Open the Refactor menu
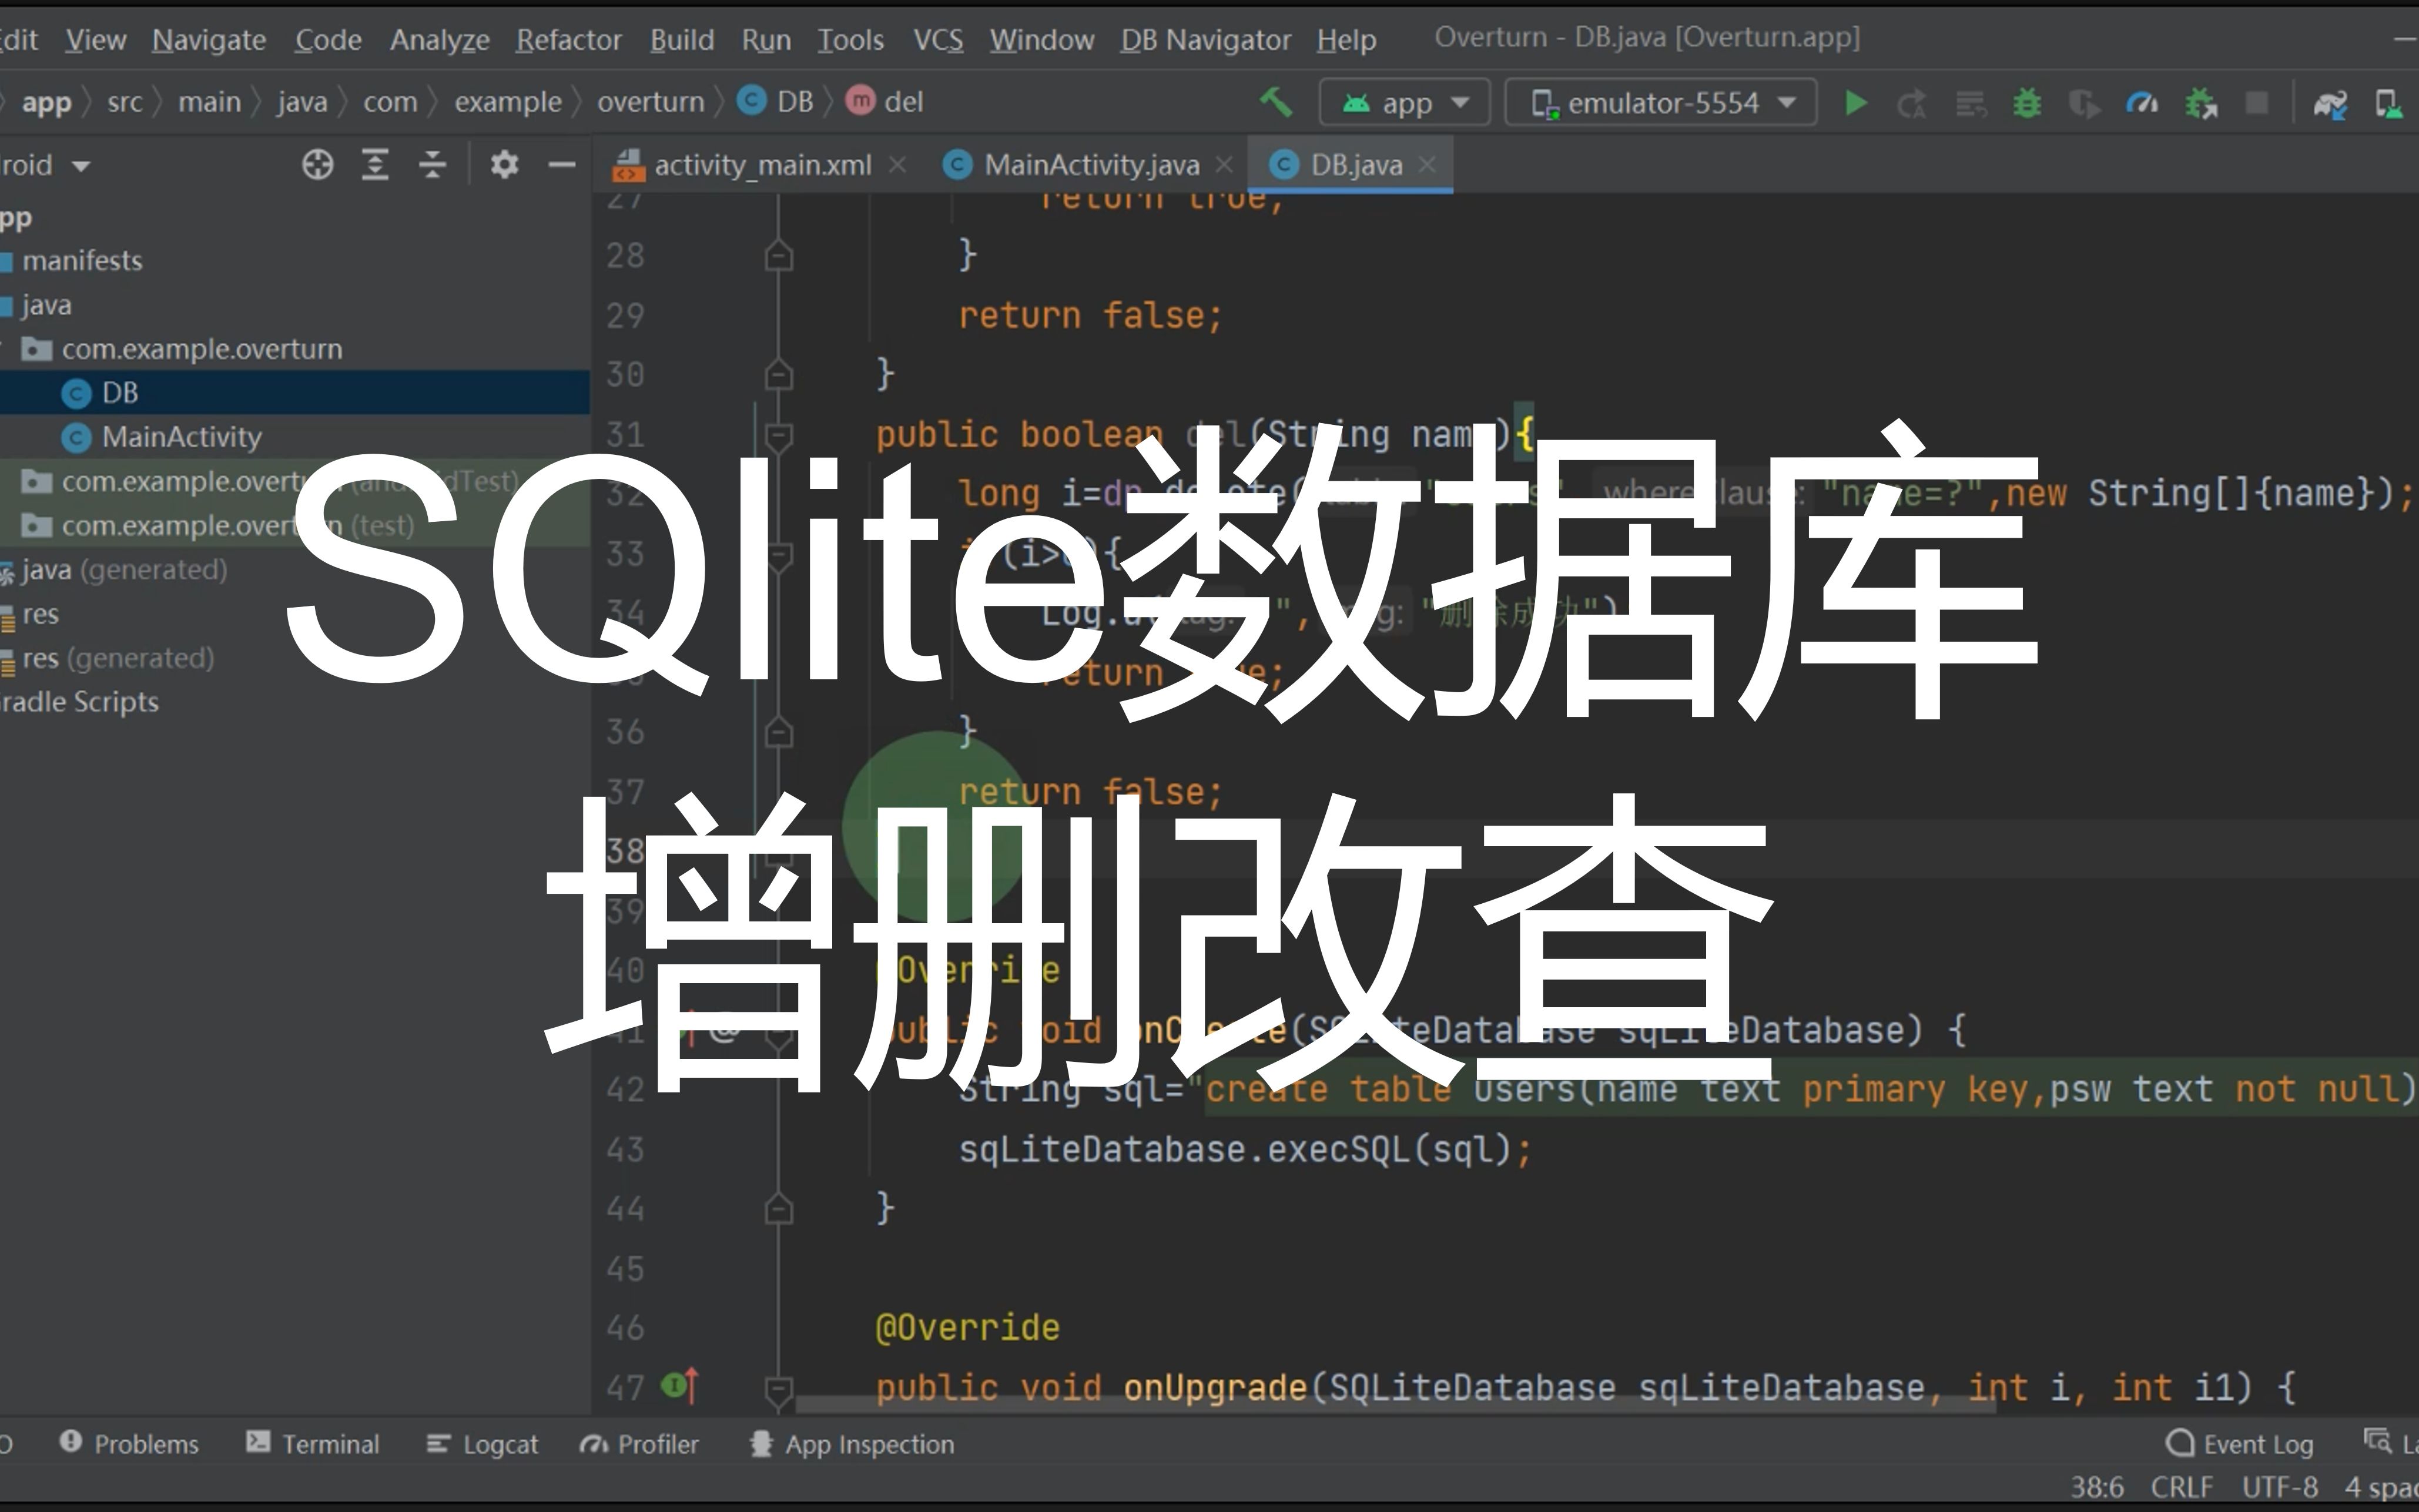Viewport: 2419px width, 1512px height. [568, 40]
